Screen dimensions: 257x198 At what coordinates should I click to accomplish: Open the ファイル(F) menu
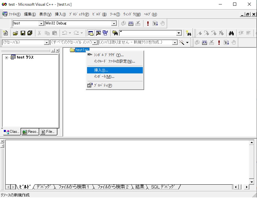coord(14,14)
